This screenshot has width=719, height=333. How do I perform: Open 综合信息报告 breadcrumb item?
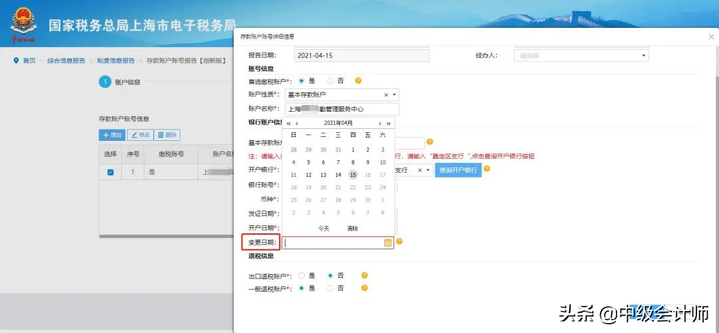coord(66,60)
